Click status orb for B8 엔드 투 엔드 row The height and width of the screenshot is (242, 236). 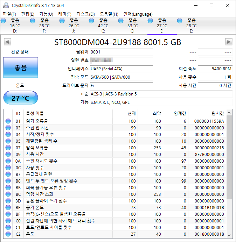(x=8, y=181)
